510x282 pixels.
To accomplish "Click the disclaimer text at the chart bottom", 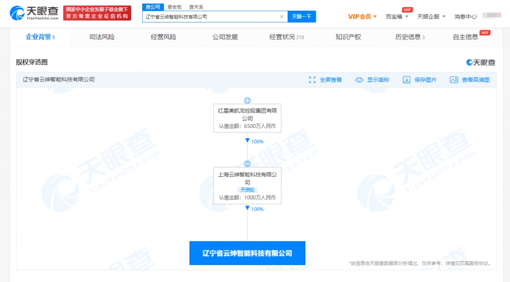I will (420, 263).
